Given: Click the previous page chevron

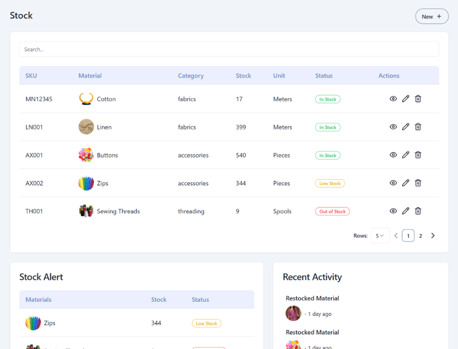Looking at the screenshot, I should pos(396,236).
